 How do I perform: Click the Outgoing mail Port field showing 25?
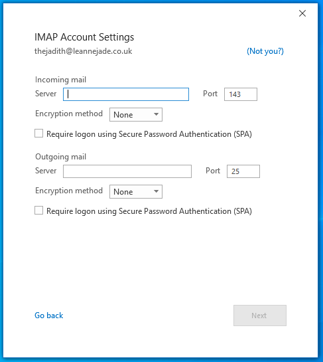[243, 171]
